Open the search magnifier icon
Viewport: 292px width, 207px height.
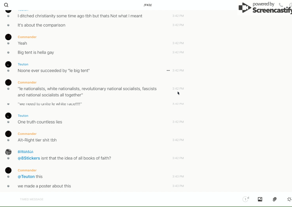[6, 5]
